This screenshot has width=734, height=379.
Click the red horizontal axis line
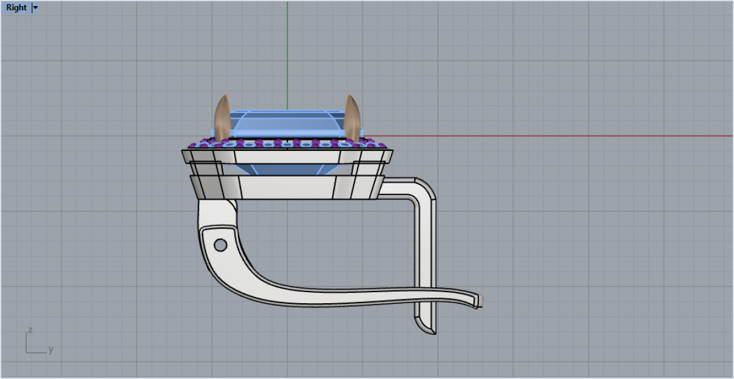(550, 136)
